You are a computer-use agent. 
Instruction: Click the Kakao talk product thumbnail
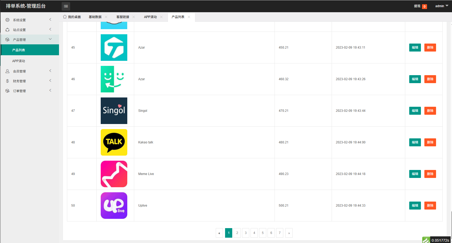(114, 142)
